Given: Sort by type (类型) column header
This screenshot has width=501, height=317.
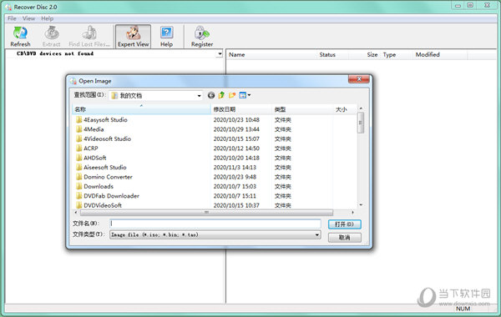Looking at the screenshot, I should tap(302, 109).
